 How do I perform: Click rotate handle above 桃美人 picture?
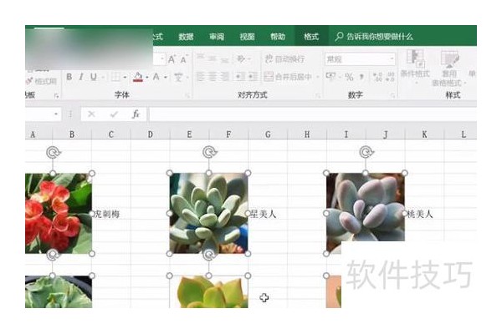[x=366, y=152]
